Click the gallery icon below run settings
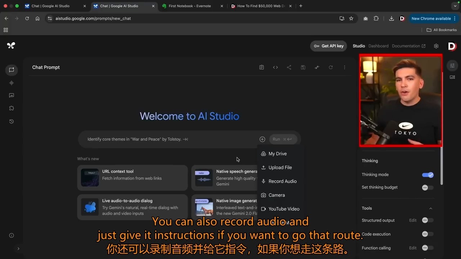The height and width of the screenshot is (259, 461). (x=452, y=77)
